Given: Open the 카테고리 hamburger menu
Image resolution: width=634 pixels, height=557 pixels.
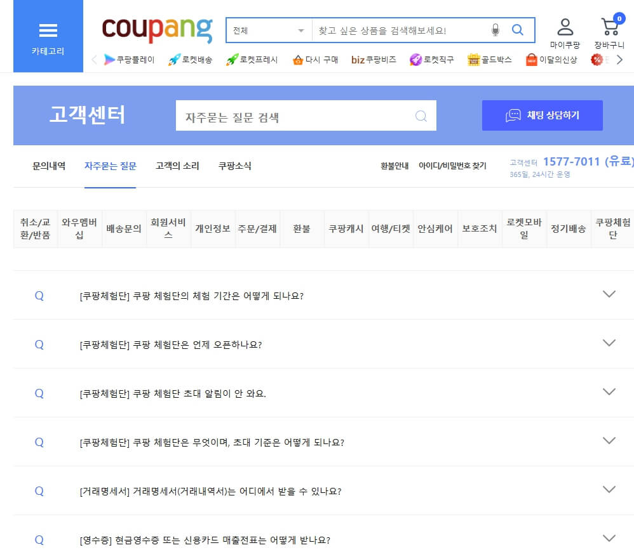Looking at the screenshot, I should [48, 36].
